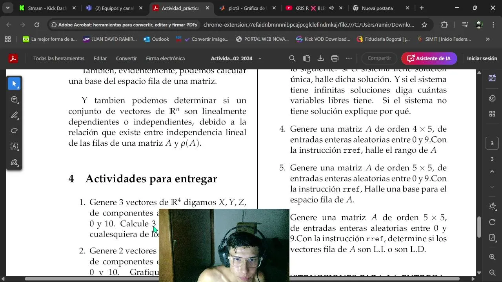Mute the KRIS R tab audio

(x=331, y=8)
